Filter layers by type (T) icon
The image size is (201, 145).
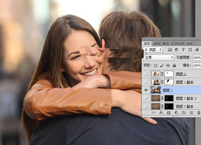pos(183,50)
